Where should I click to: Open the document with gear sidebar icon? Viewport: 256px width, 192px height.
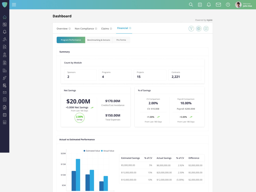point(5,63)
